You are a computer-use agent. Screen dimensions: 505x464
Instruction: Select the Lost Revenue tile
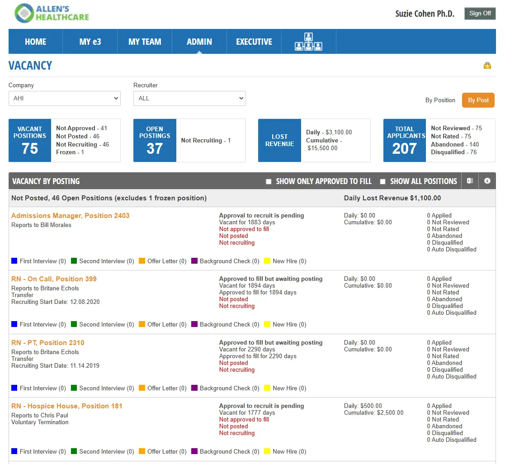[x=279, y=140]
